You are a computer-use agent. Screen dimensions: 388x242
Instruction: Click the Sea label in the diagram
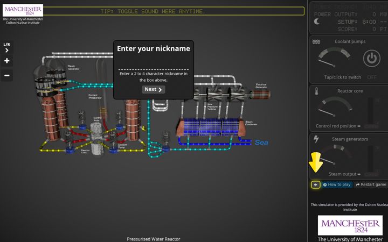[261, 143]
